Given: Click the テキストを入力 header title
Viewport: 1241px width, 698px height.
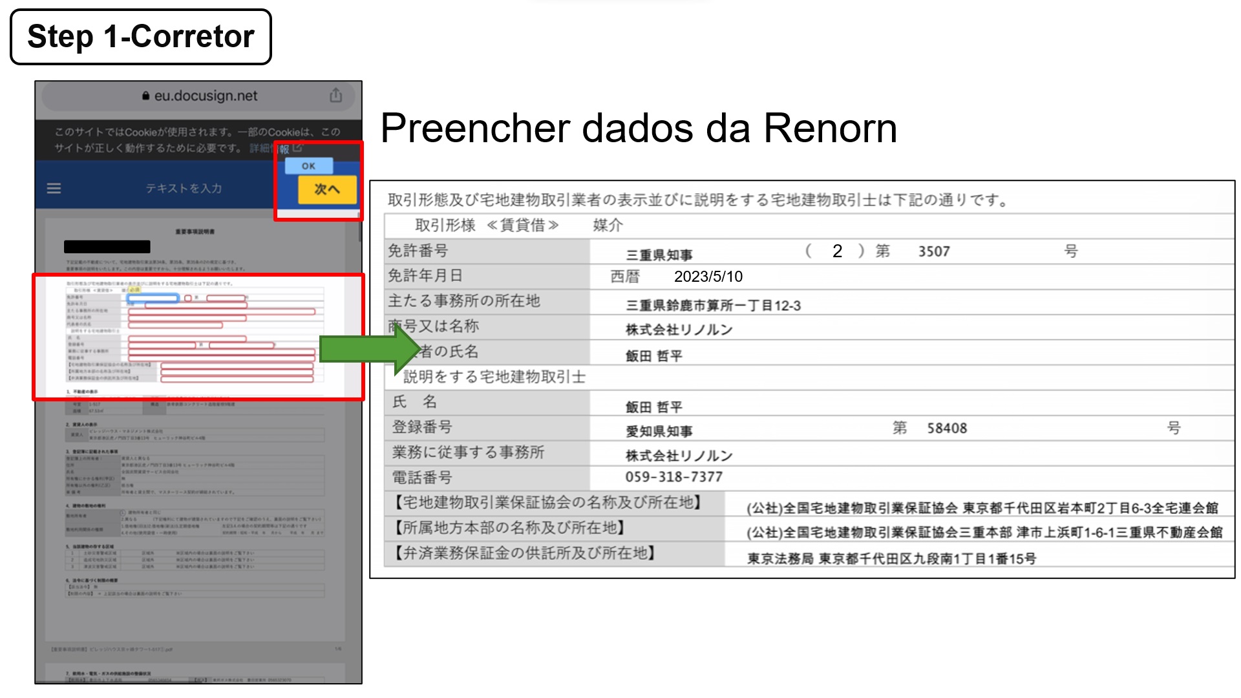Looking at the screenshot, I should [x=184, y=188].
